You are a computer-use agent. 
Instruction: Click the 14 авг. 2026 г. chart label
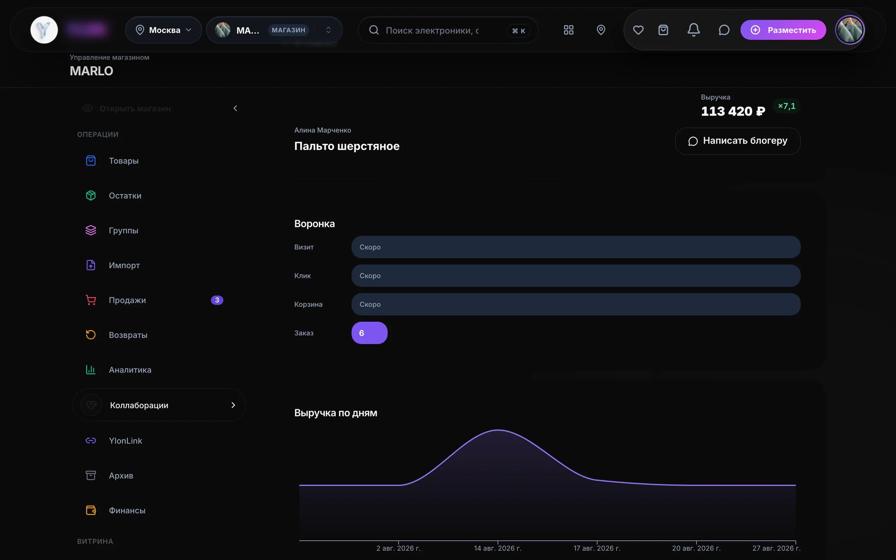click(x=498, y=548)
